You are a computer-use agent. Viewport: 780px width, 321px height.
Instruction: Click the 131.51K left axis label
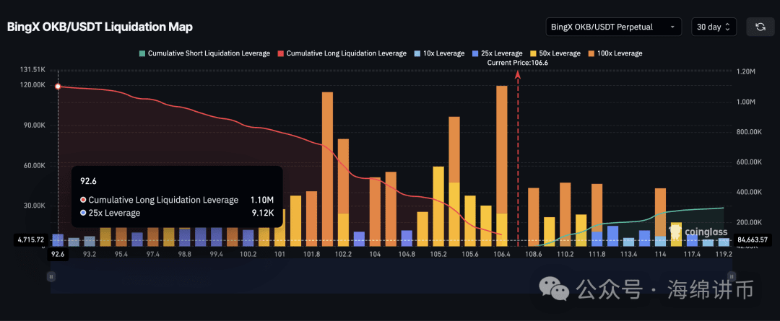[x=31, y=69]
